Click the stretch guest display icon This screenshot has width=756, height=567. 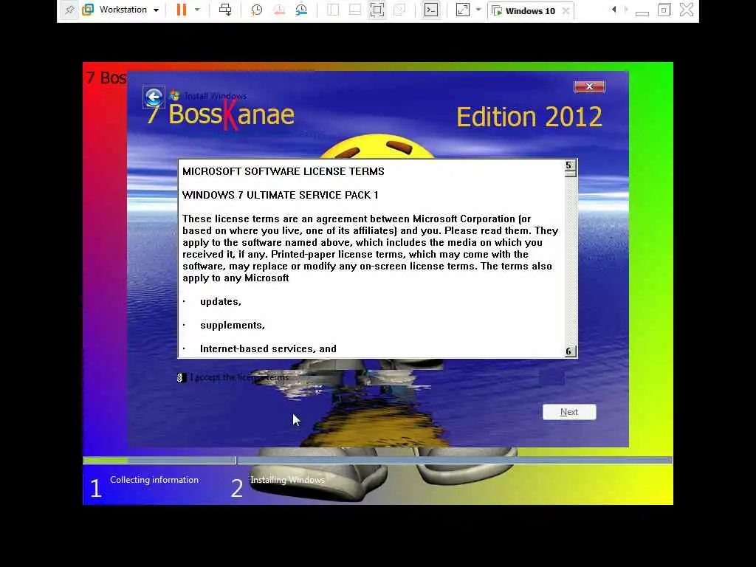[462, 10]
